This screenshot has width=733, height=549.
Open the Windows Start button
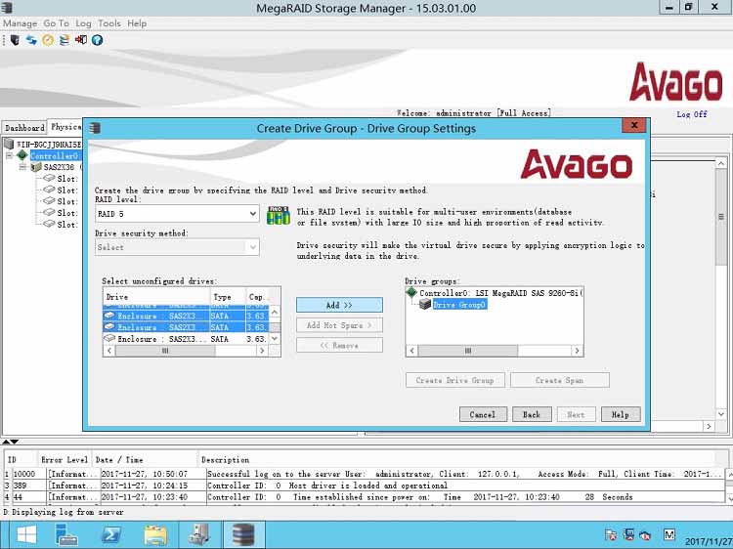click(x=25, y=535)
